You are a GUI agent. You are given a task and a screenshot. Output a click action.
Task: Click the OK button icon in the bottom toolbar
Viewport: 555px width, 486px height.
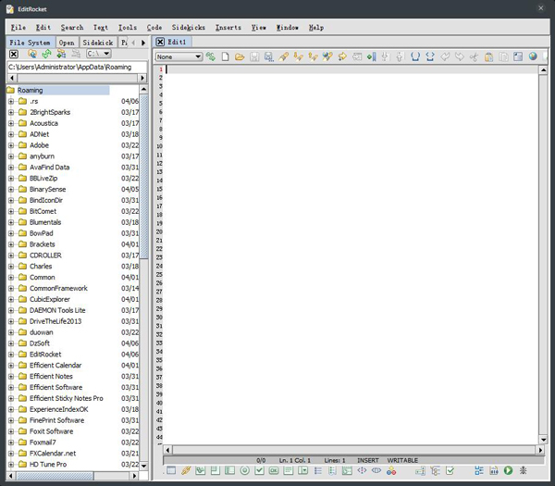point(274,471)
